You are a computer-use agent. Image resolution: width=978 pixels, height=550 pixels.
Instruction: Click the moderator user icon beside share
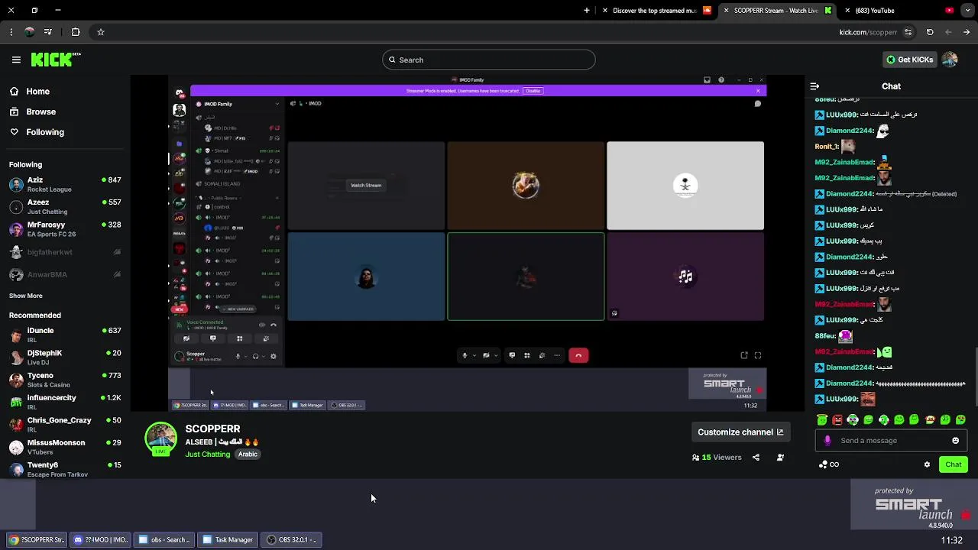[780, 458]
